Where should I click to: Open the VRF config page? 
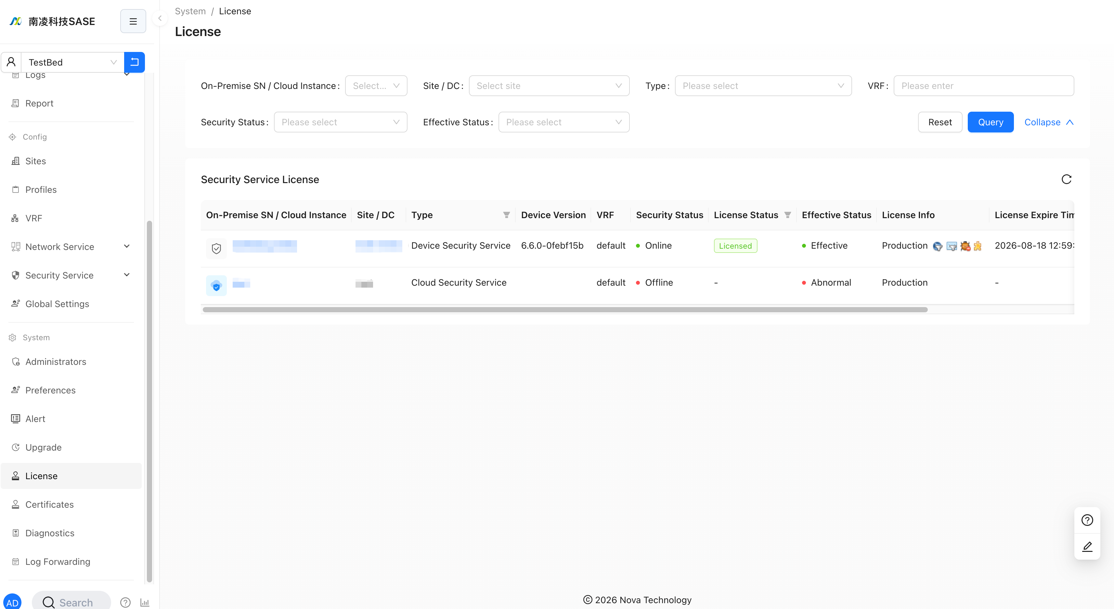pyautogui.click(x=34, y=218)
